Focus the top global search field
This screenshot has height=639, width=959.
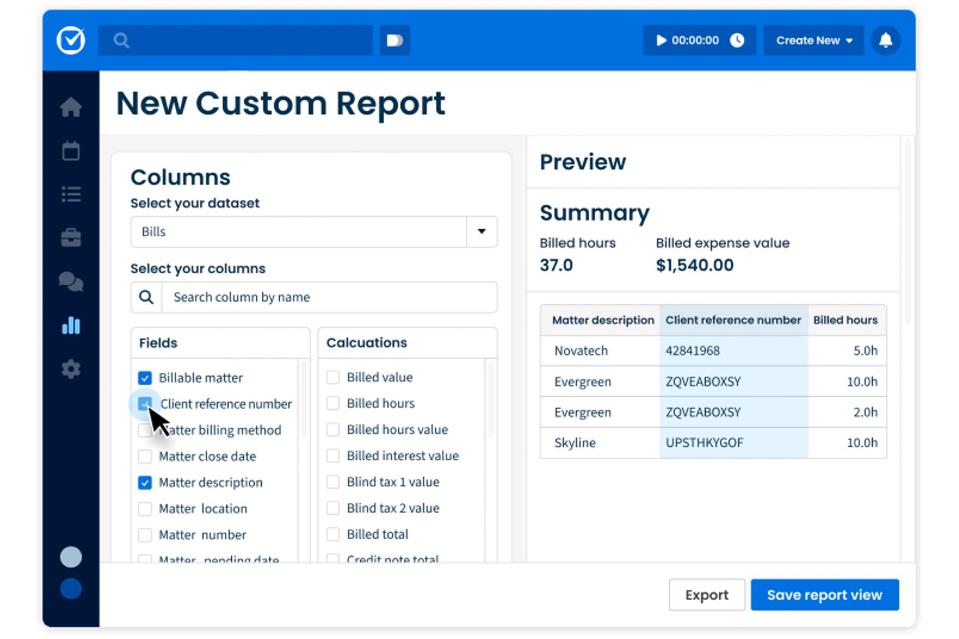pos(235,40)
